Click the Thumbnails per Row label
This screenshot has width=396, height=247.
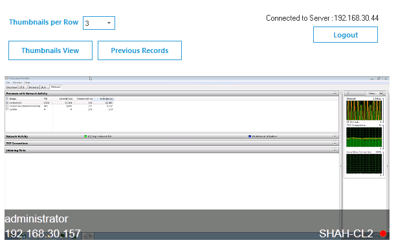pyautogui.click(x=44, y=22)
